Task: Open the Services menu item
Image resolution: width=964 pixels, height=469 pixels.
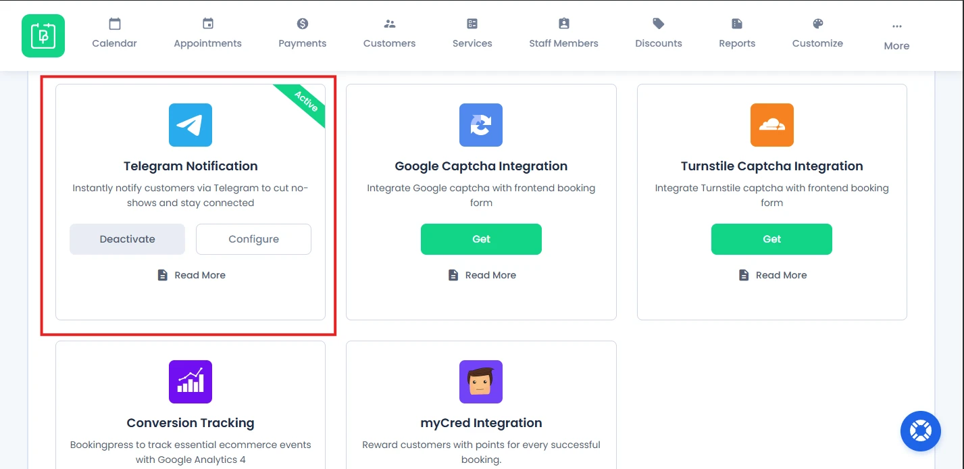Action: coord(472,34)
